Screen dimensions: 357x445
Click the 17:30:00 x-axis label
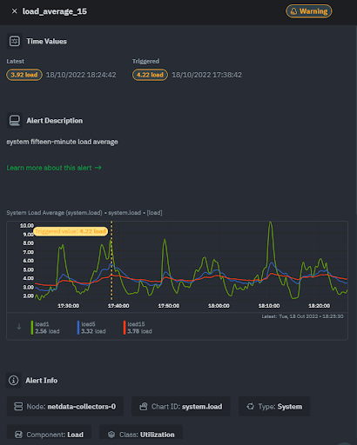click(x=69, y=306)
